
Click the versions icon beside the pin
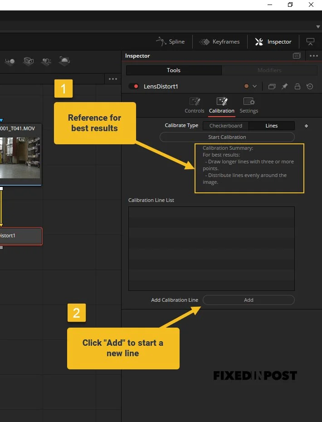coord(272,86)
